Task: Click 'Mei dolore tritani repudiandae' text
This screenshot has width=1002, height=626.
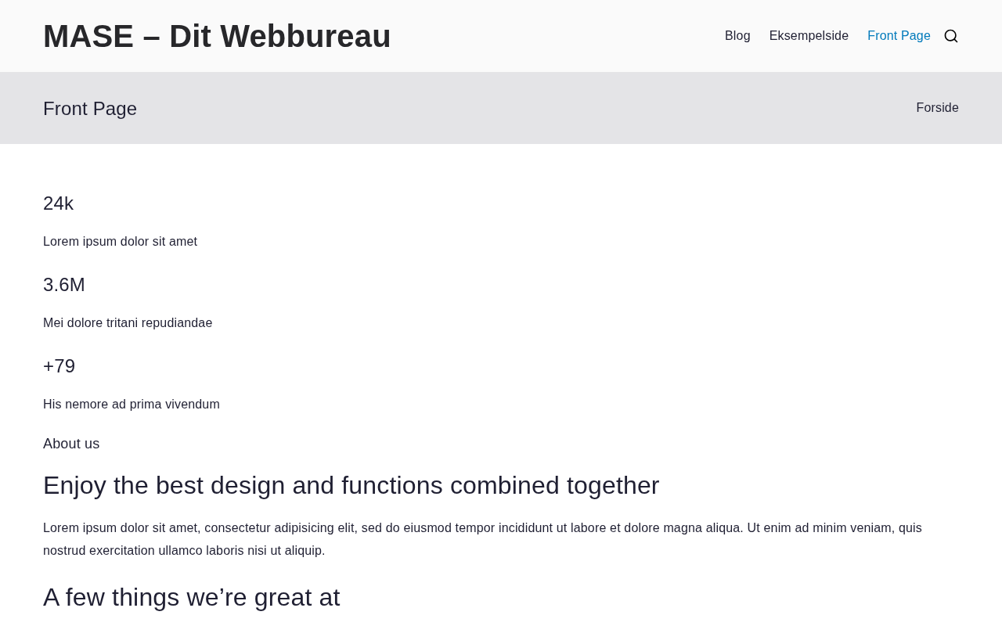Action: tap(128, 323)
